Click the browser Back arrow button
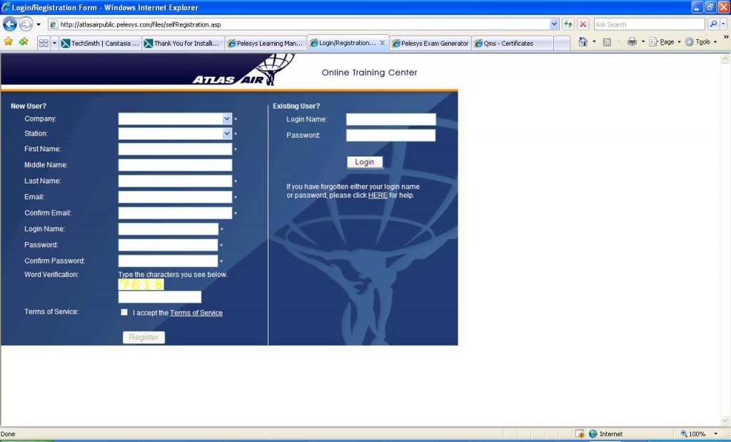731x442 pixels. 10,24
